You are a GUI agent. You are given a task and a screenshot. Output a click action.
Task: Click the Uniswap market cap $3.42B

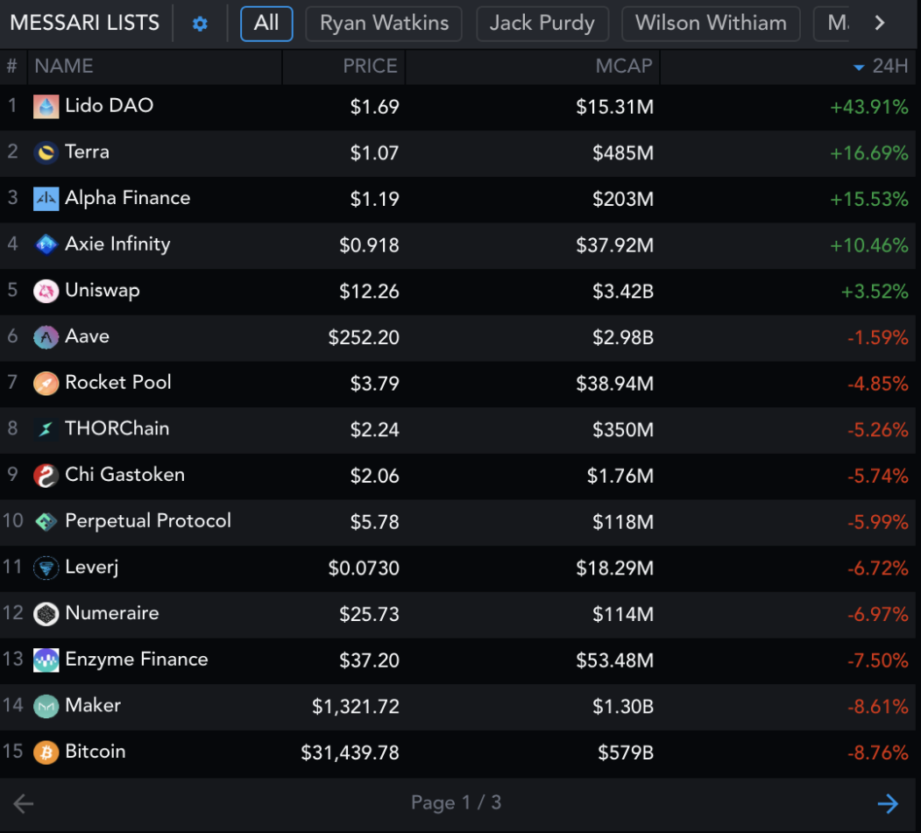coord(622,291)
